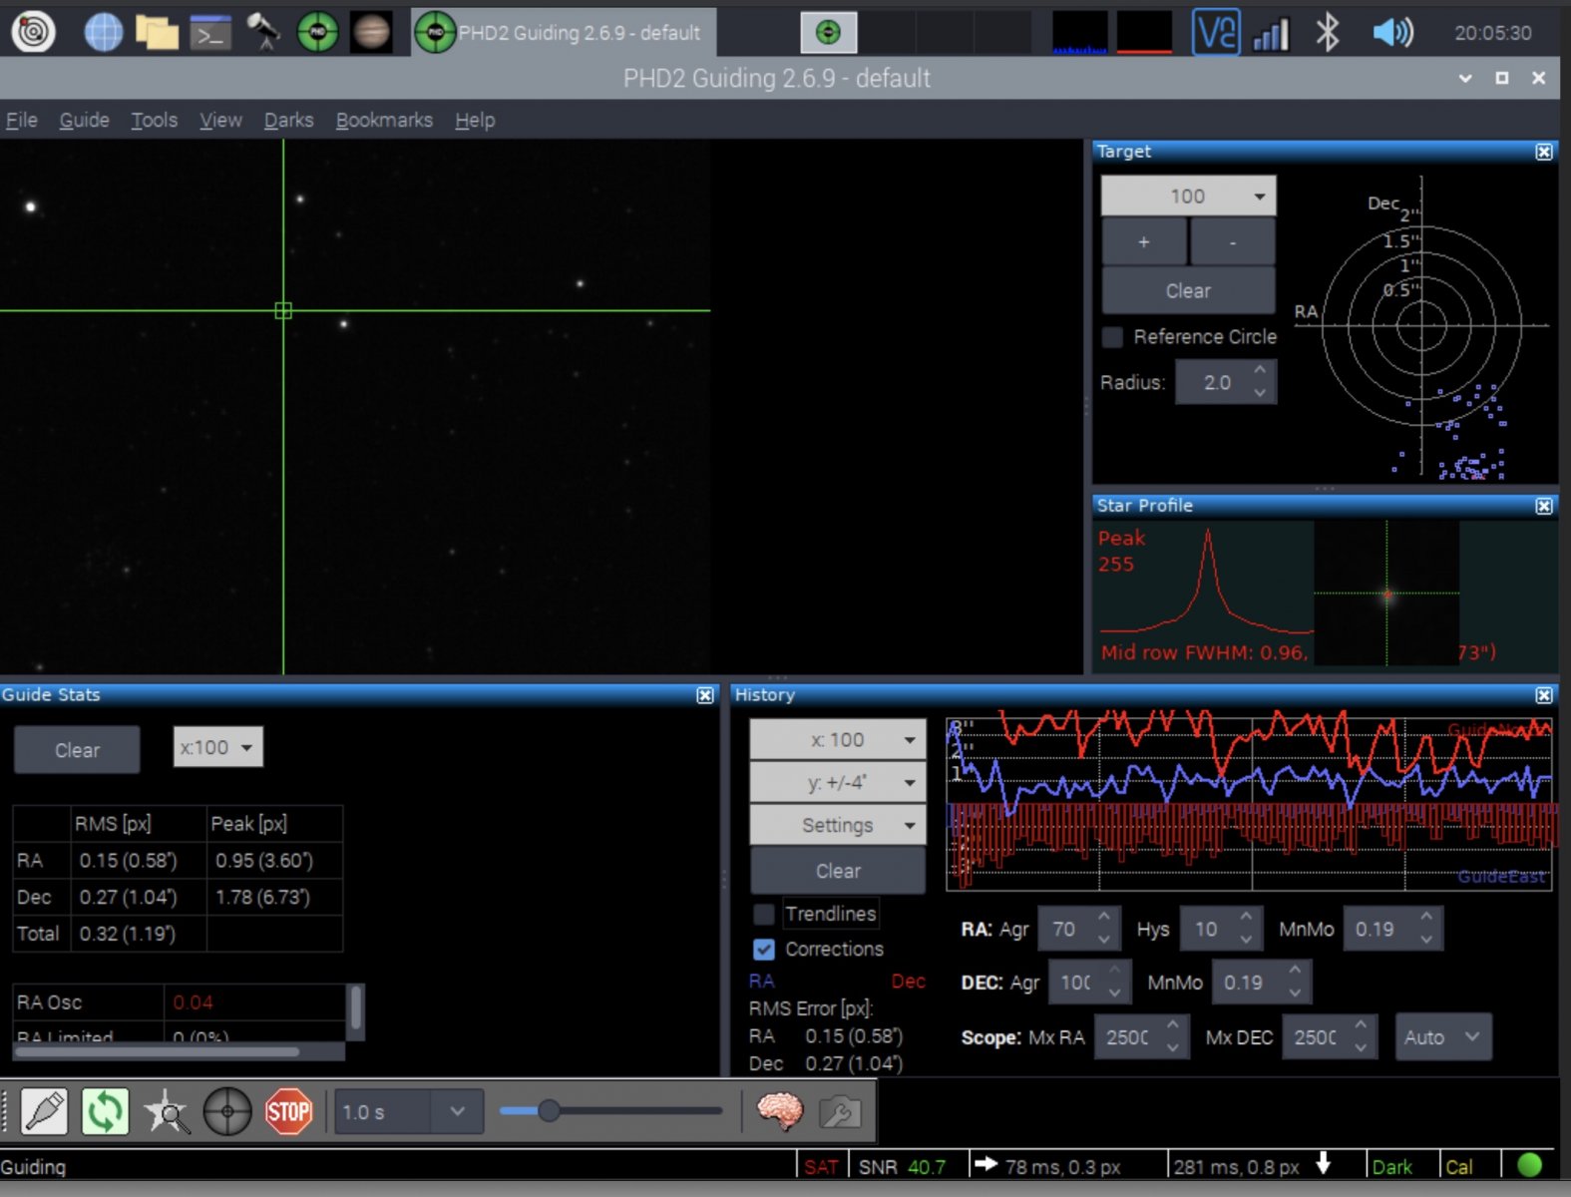Launch the terminal from the taskbar
The height and width of the screenshot is (1197, 1571).
point(210,32)
